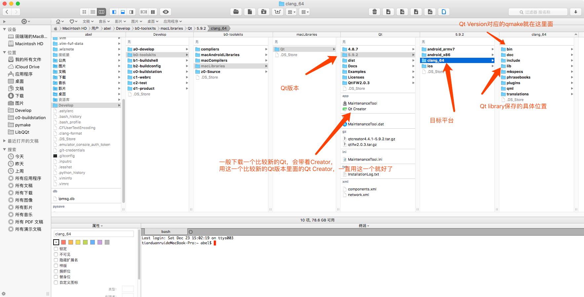Toggle the bottom shelf panel button

tap(123, 12)
